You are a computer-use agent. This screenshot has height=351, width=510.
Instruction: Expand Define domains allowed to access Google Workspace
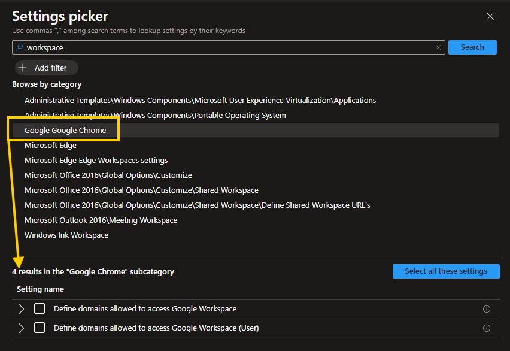(x=22, y=309)
